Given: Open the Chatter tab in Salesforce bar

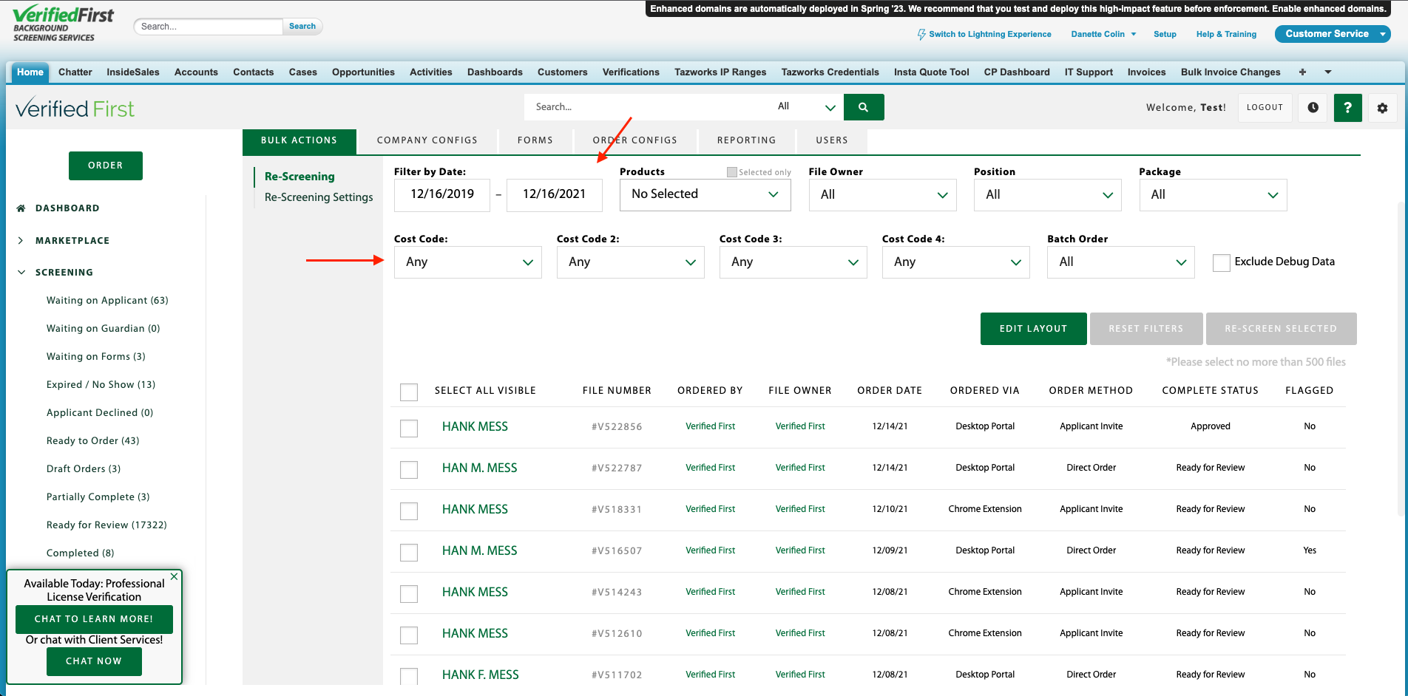Looking at the screenshot, I should [75, 72].
